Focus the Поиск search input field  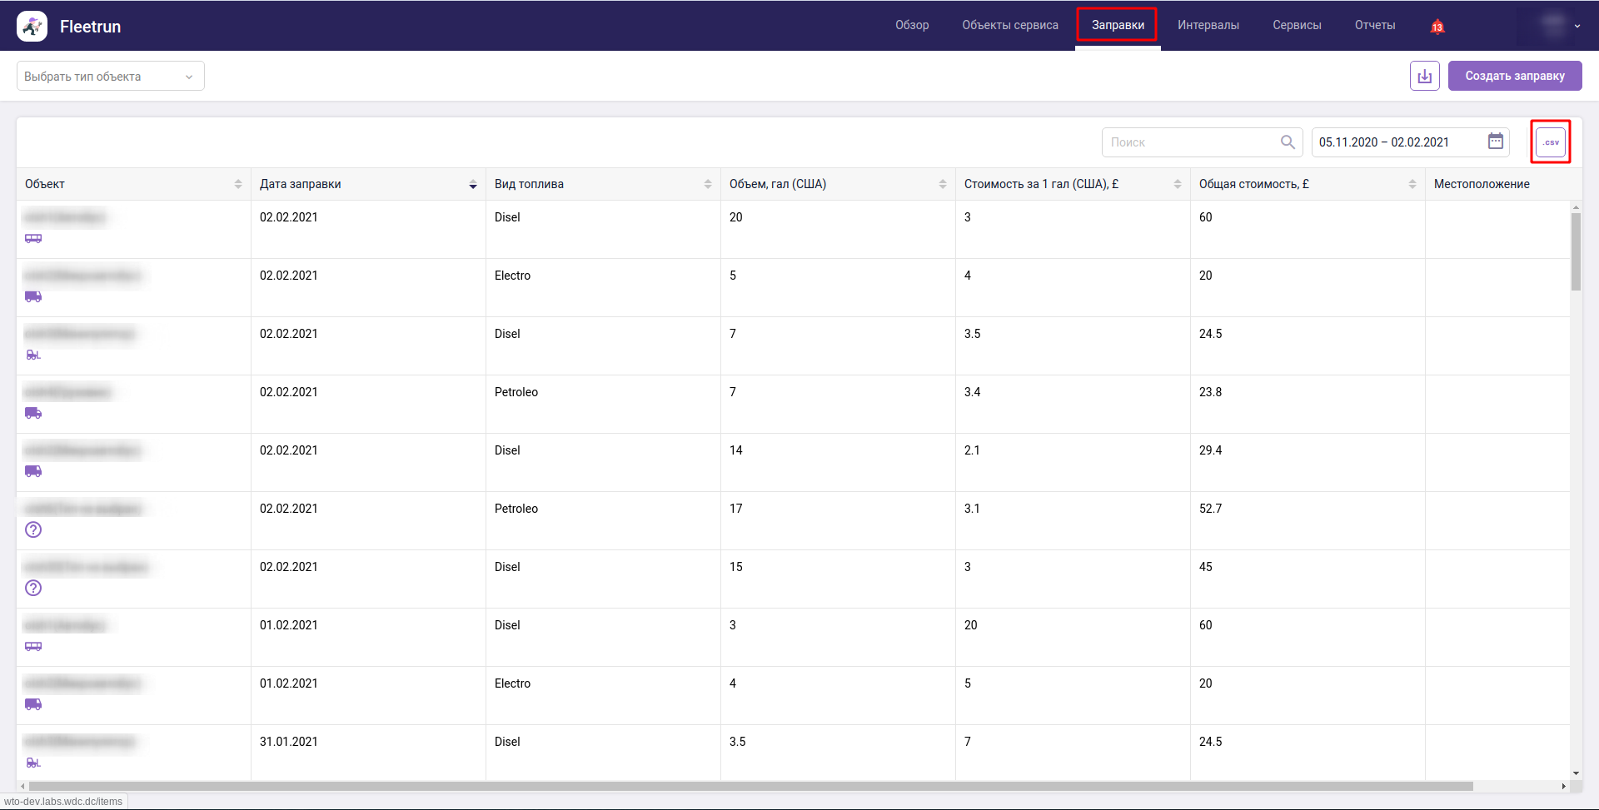click(1191, 142)
